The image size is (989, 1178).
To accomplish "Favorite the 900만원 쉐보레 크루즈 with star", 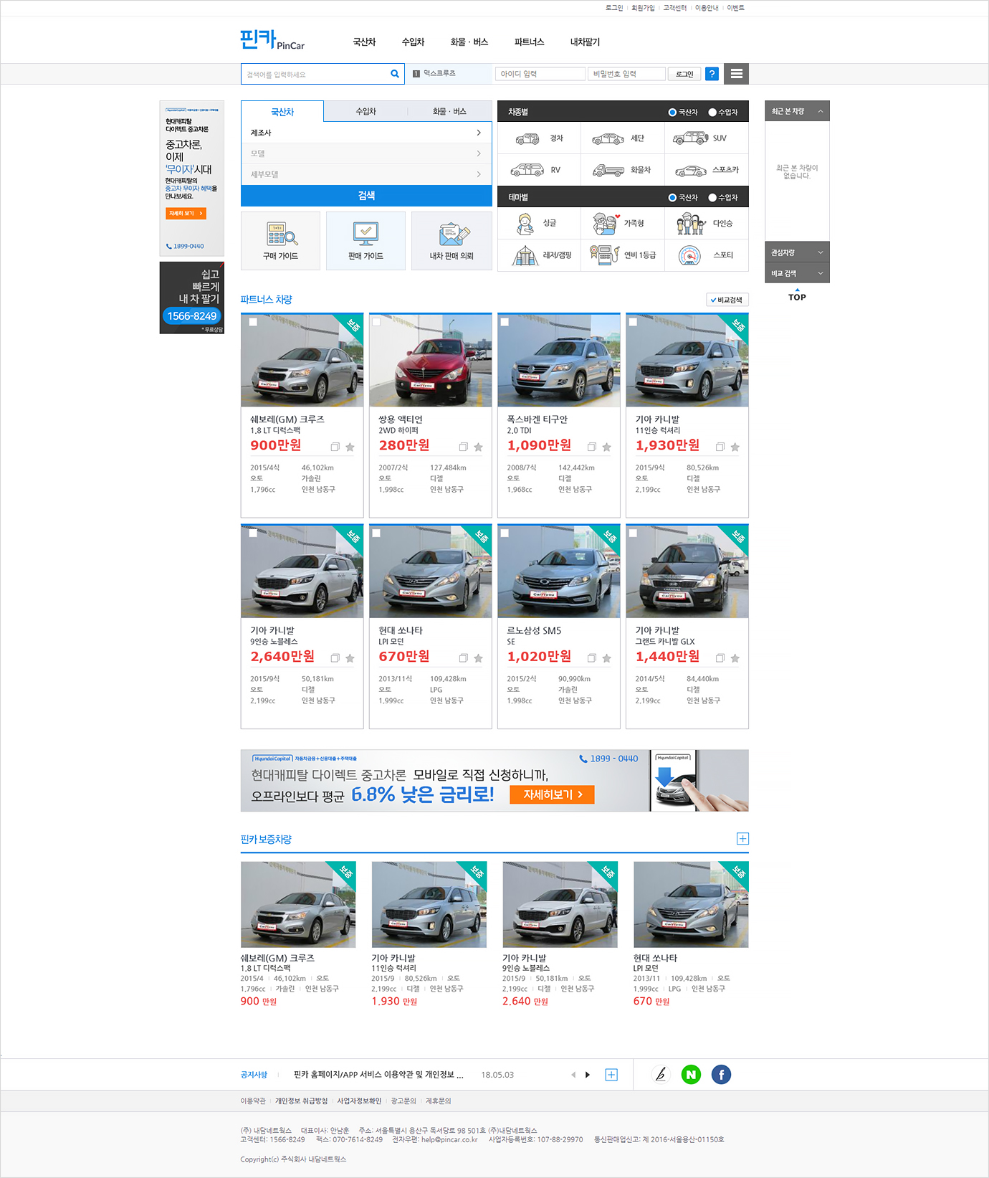I will (x=350, y=447).
